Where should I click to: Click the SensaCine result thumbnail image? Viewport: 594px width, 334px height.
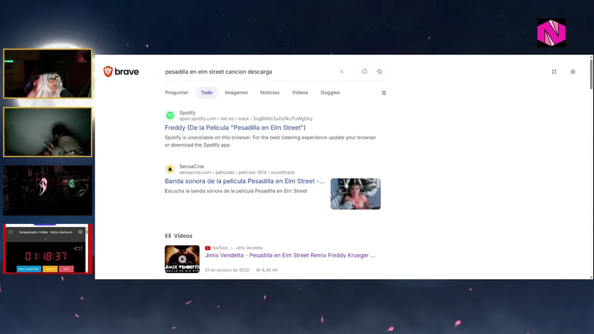tap(355, 194)
